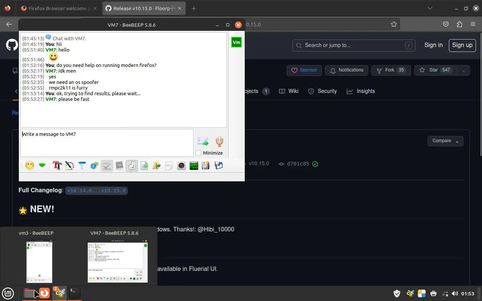Star the repository with Star 547 button
482x301 pixels.
pyautogui.click(x=435, y=70)
